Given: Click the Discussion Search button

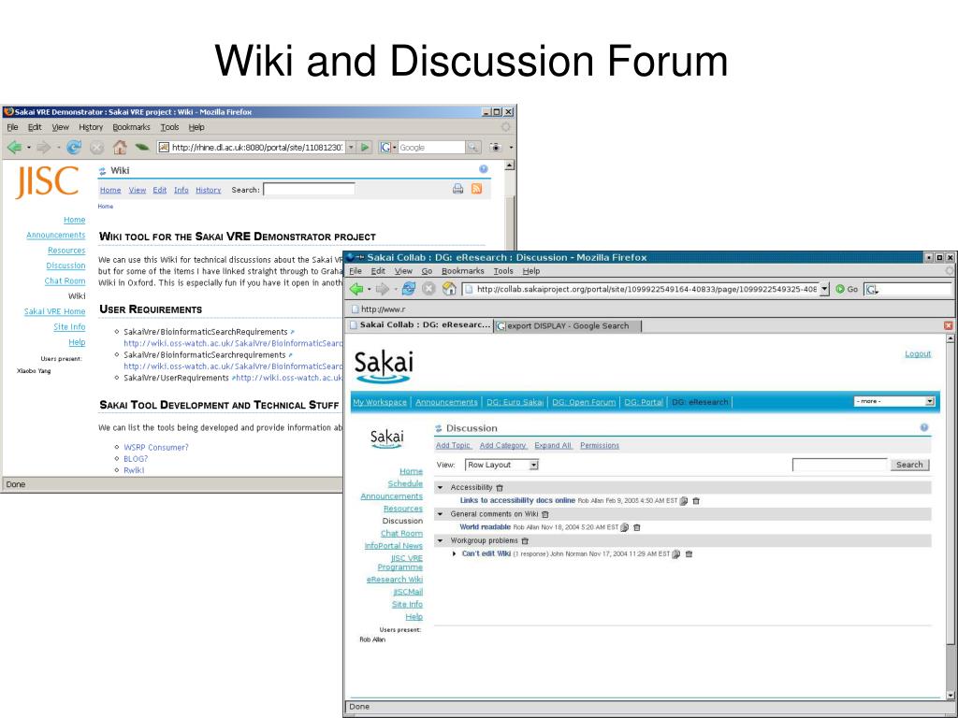Looking at the screenshot, I should (909, 465).
